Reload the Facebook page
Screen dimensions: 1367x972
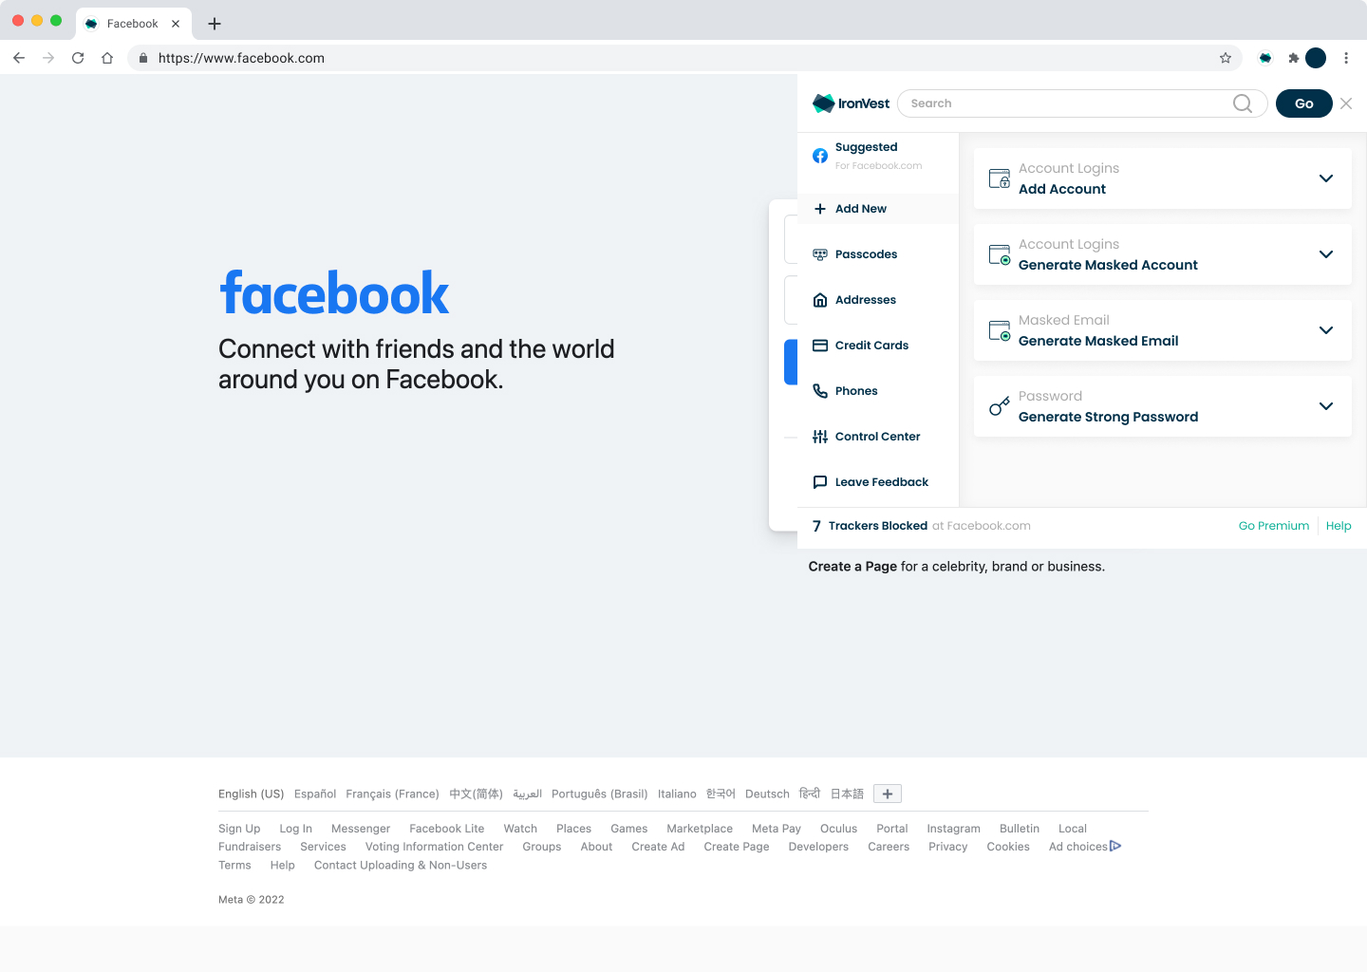(x=78, y=58)
